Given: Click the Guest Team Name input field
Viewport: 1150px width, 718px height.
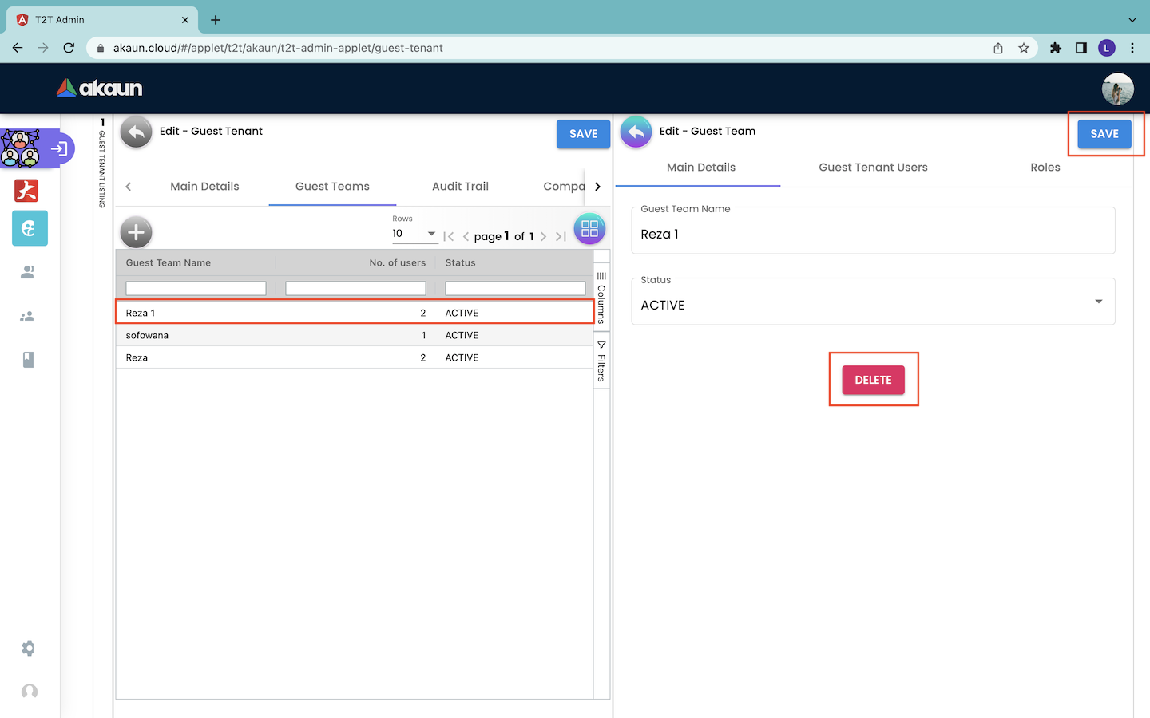Looking at the screenshot, I should (x=873, y=235).
